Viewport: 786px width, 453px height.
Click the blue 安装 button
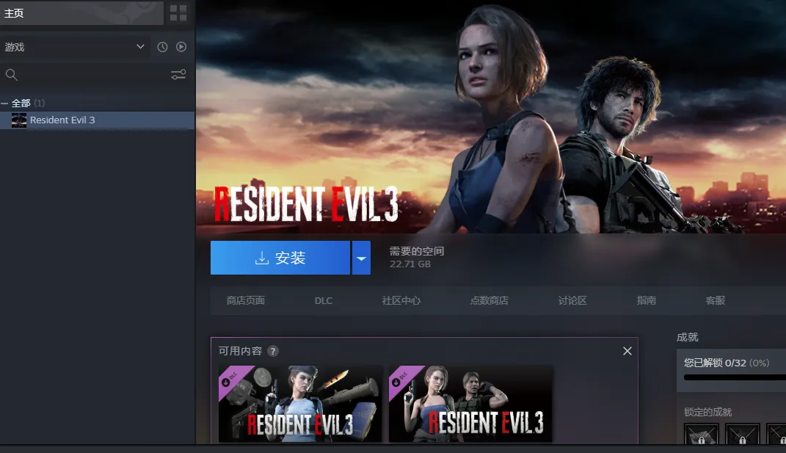280,258
